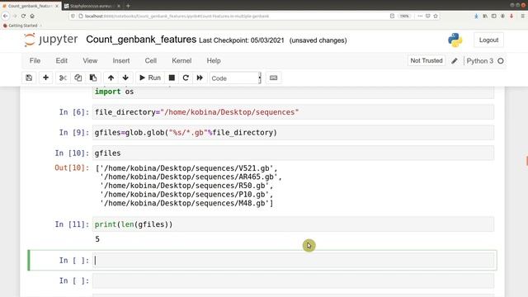
Task: Open the Edit menu
Action: (62, 60)
